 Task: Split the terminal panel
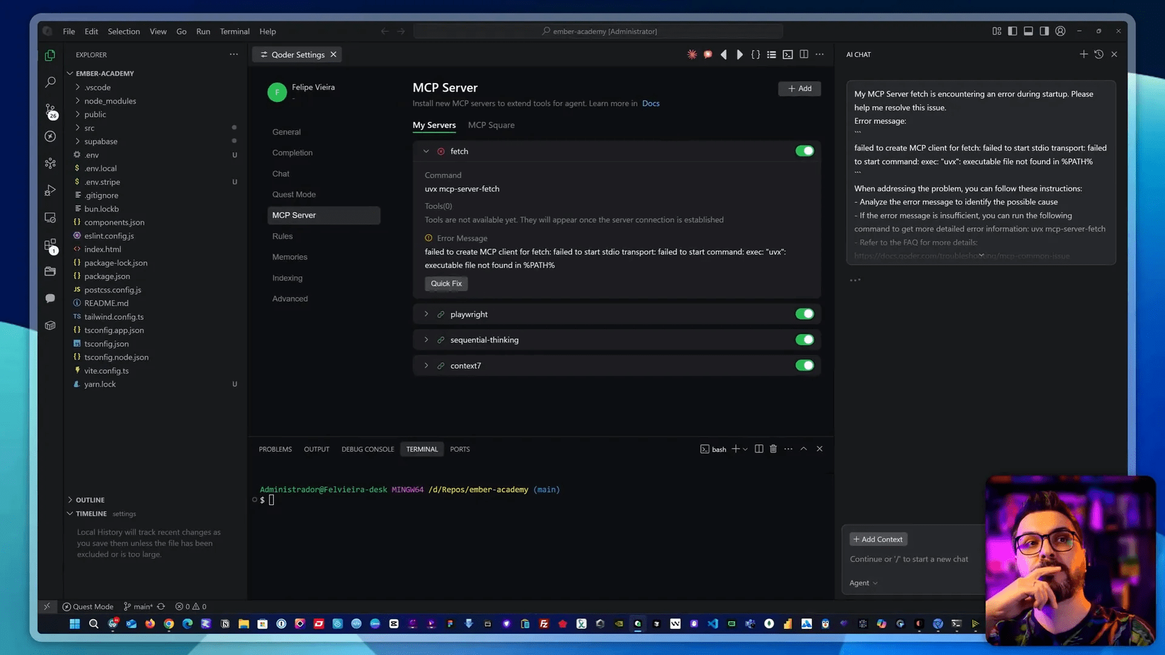[758, 449]
